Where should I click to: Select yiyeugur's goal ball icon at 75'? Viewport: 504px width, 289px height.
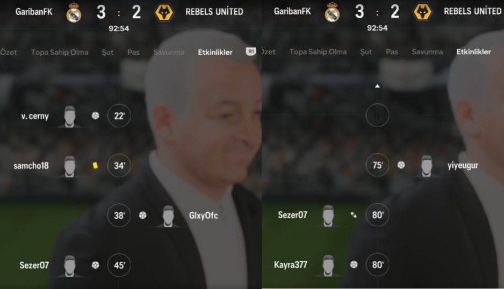tap(401, 165)
